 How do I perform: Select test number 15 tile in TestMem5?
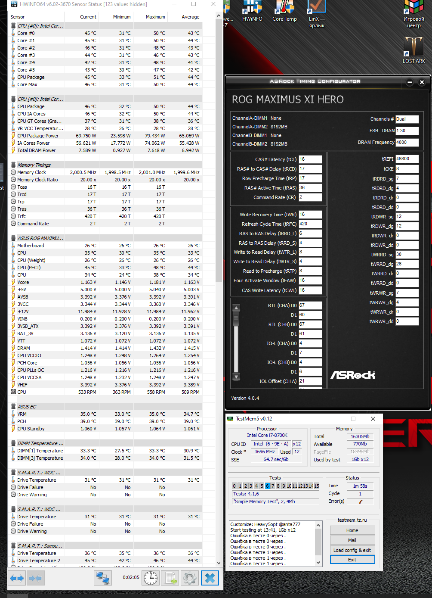click(317, 486)
